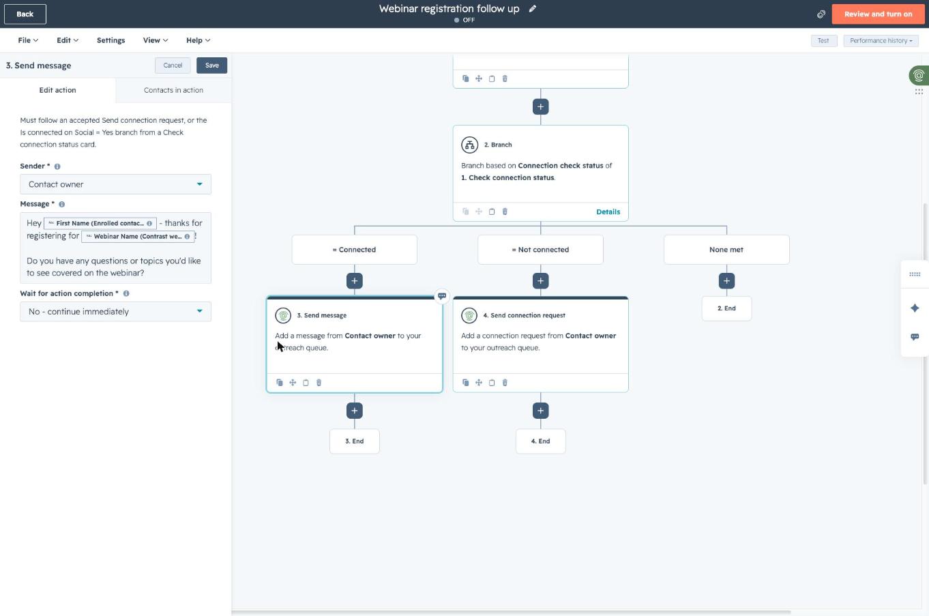The image size is (929, 616).
Task: Click in the Message text box
Action: (115, 248)
